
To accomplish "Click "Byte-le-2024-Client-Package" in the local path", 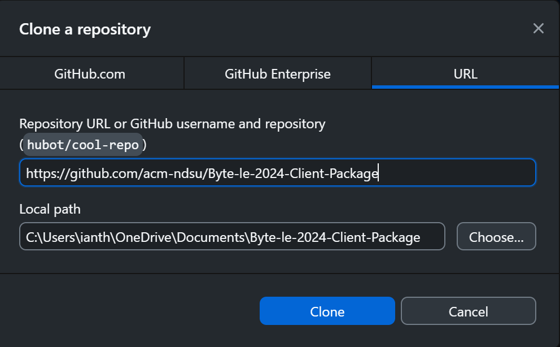I will tap(334, 237).
